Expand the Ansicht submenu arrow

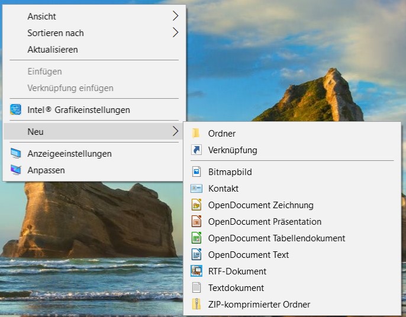176,16
